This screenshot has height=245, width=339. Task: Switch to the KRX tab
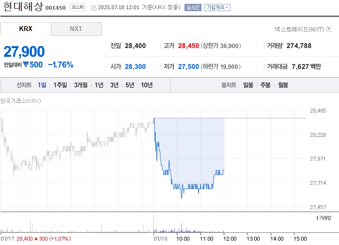tap(26, 29)
